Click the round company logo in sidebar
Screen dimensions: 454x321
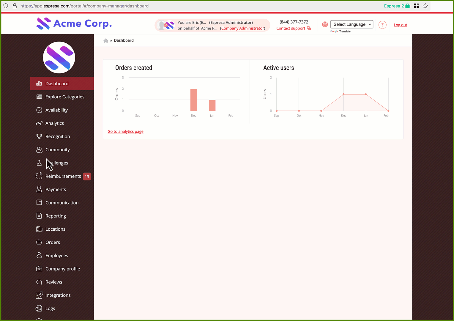(59, 57)
